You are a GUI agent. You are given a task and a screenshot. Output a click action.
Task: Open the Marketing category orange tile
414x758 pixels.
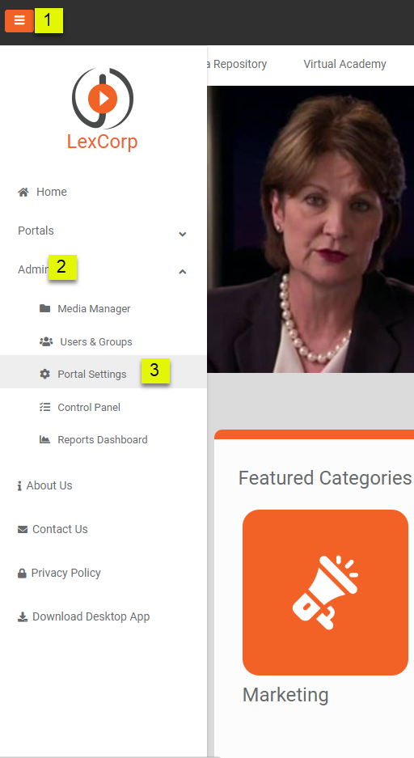tap(326, 592)
